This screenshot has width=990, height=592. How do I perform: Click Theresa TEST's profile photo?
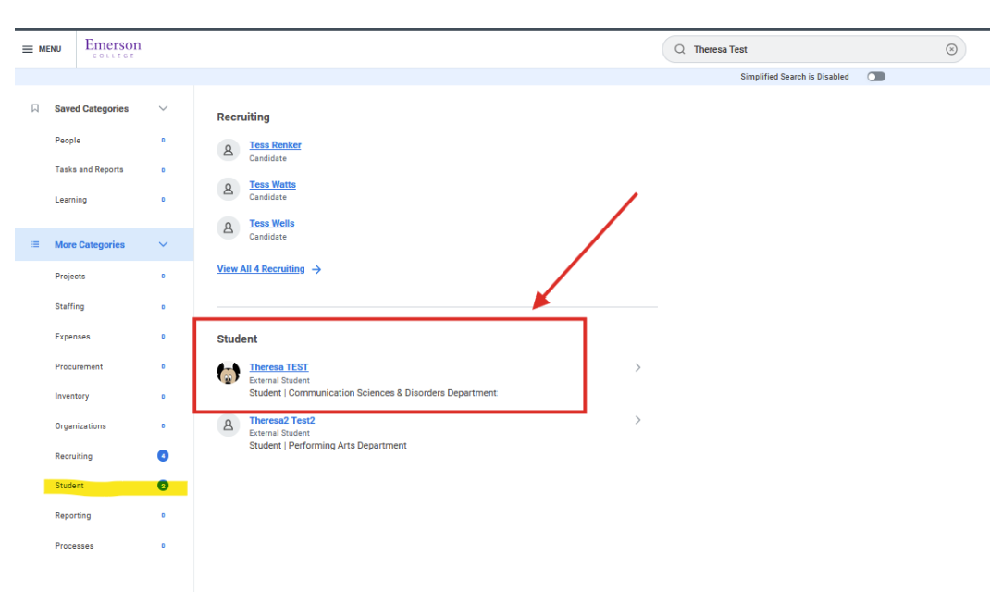(x=229, y=373)
